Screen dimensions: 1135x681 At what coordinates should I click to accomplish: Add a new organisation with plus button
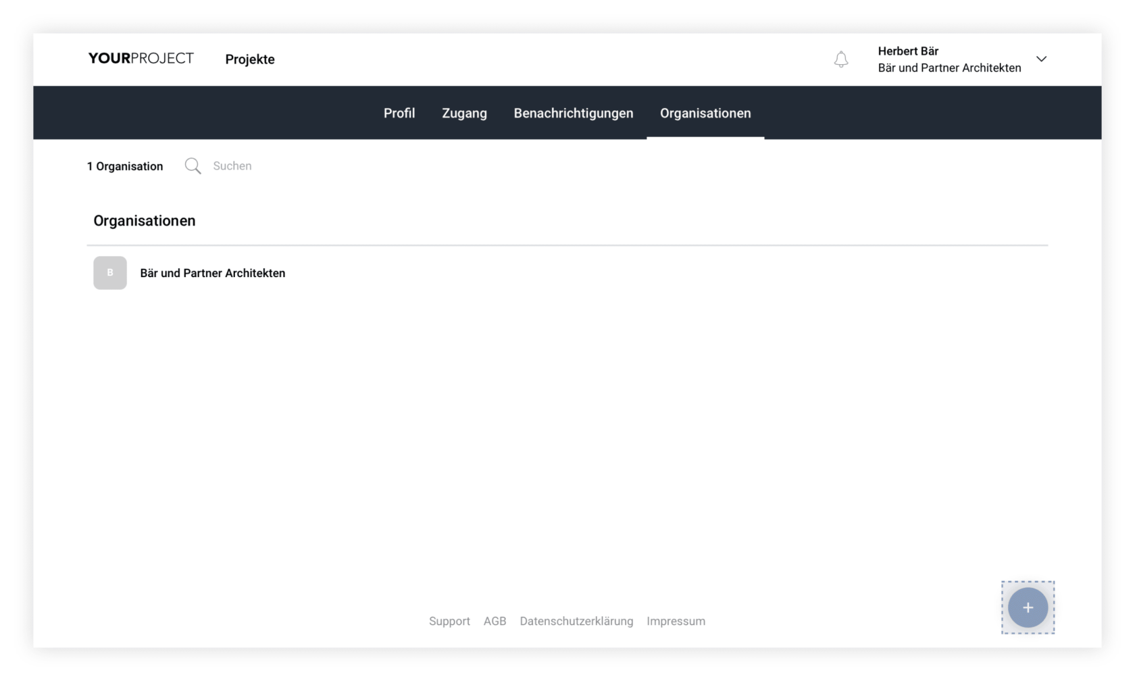click(1027, 607)
